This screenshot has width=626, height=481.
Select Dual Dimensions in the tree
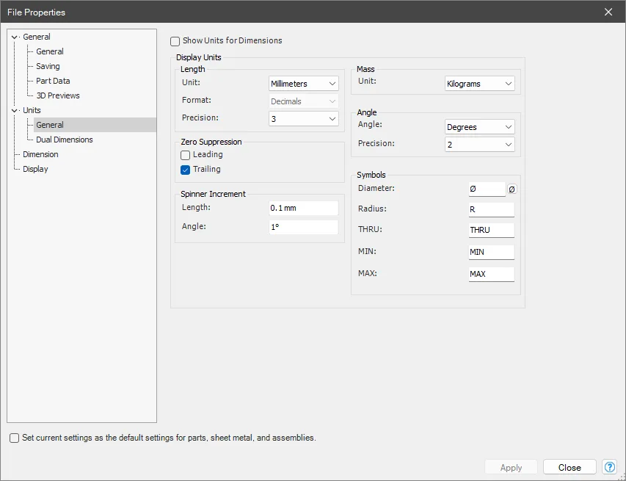pos(65,140)
